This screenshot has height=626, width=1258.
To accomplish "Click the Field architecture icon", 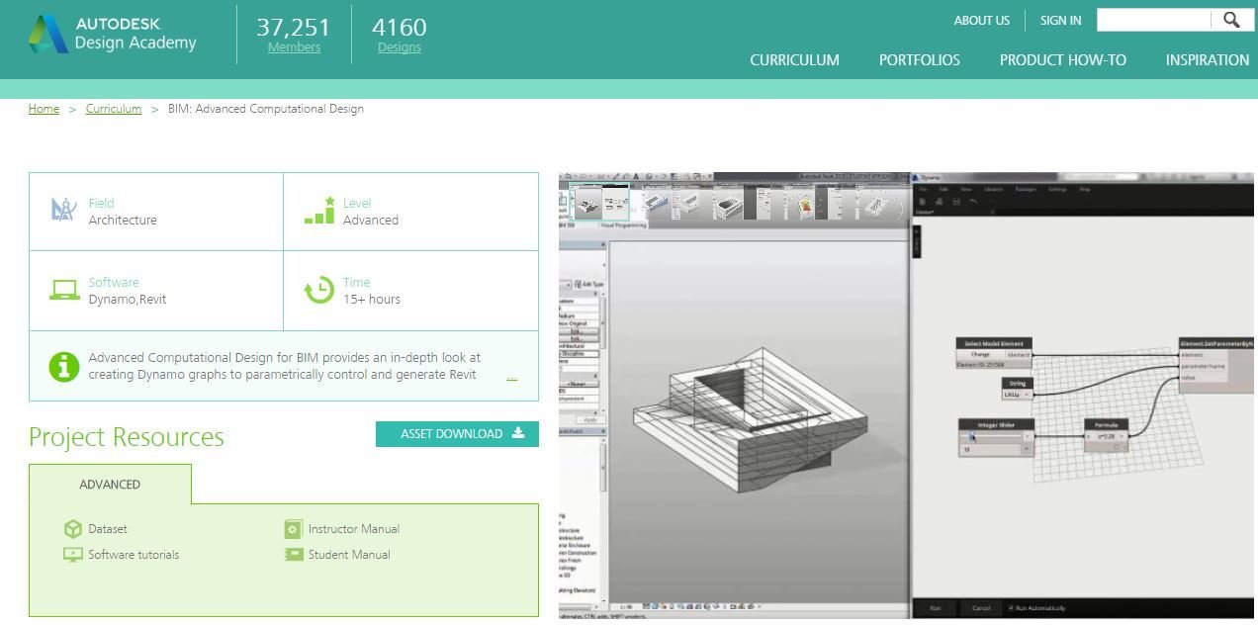I will [x=63, y=210].
